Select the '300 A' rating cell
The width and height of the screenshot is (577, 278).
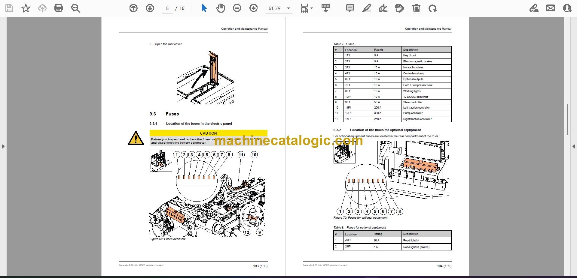387,113
